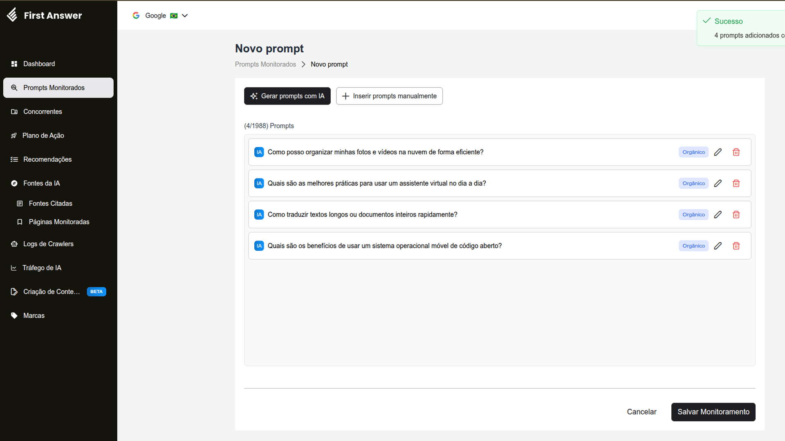Click Orgânico tag on traduzir textos prompt

[693, 215]
